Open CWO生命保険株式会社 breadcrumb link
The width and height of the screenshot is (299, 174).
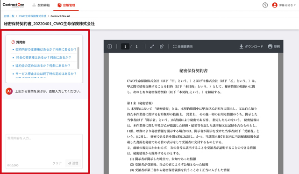[32, 16]
